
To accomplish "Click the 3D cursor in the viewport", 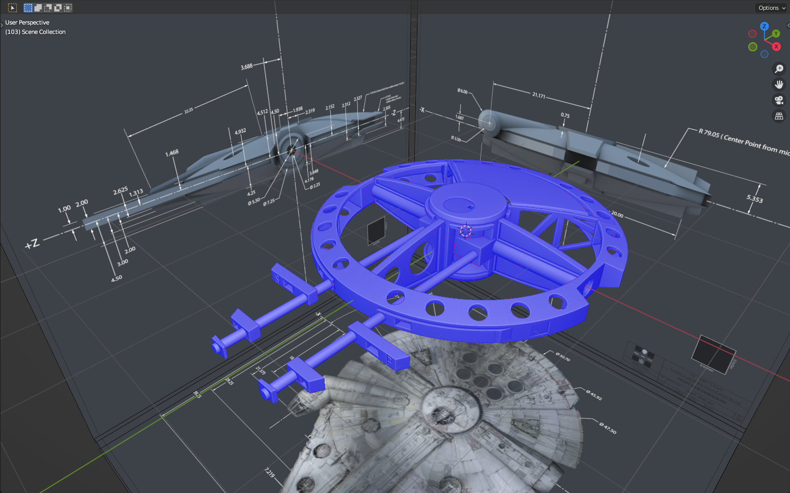I will [x=466, y=231].
